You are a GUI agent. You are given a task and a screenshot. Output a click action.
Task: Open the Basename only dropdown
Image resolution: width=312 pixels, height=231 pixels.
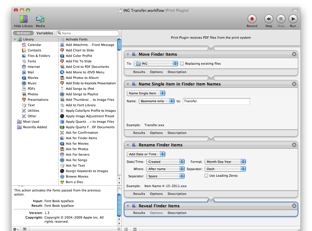(157, 101)
